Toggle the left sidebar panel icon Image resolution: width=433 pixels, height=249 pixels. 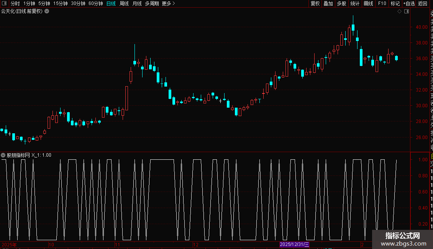pyautogui.click(x=4, y=3)
